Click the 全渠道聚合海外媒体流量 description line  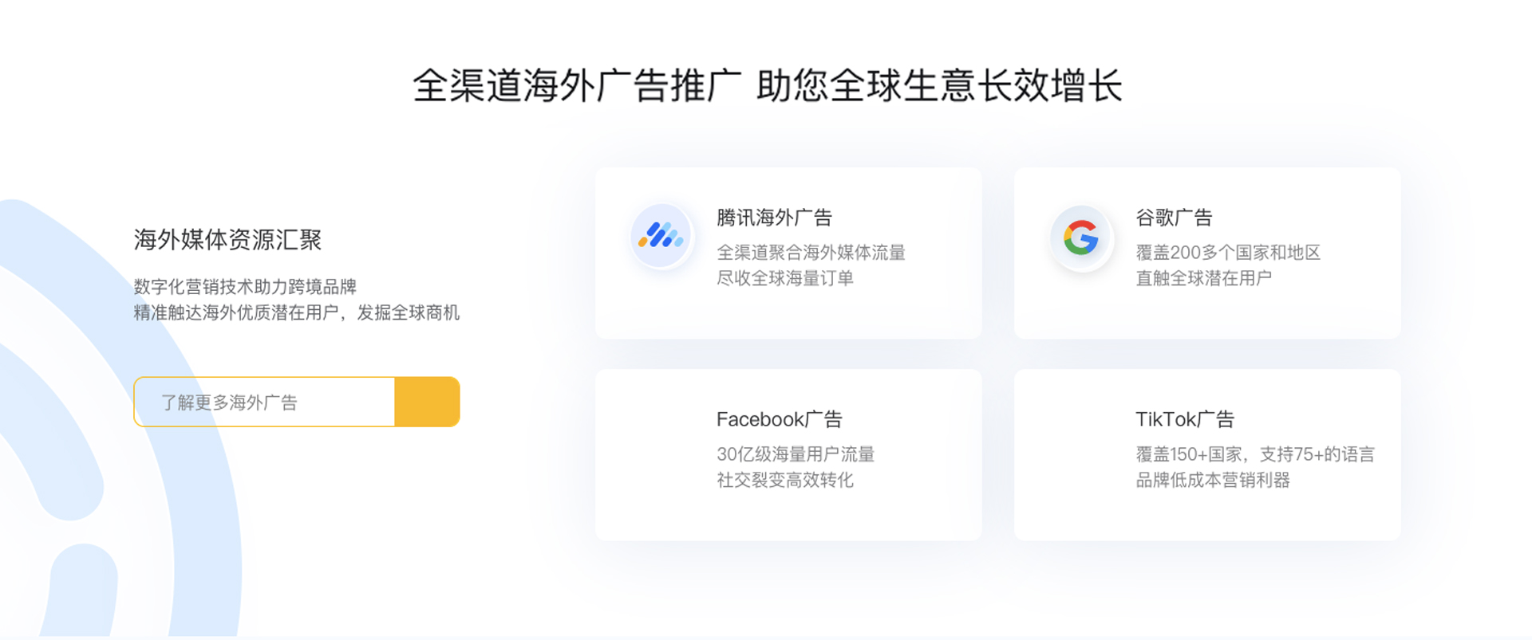tap(811, 253)
